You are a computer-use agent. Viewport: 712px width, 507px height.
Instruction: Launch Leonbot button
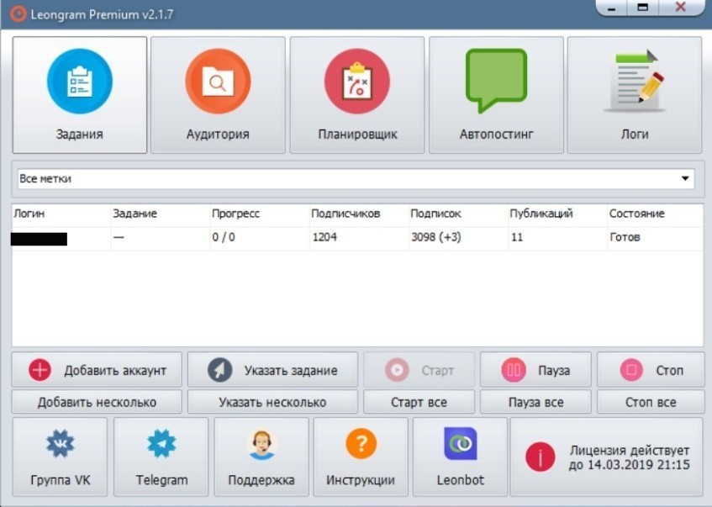[x=460, y=457]
